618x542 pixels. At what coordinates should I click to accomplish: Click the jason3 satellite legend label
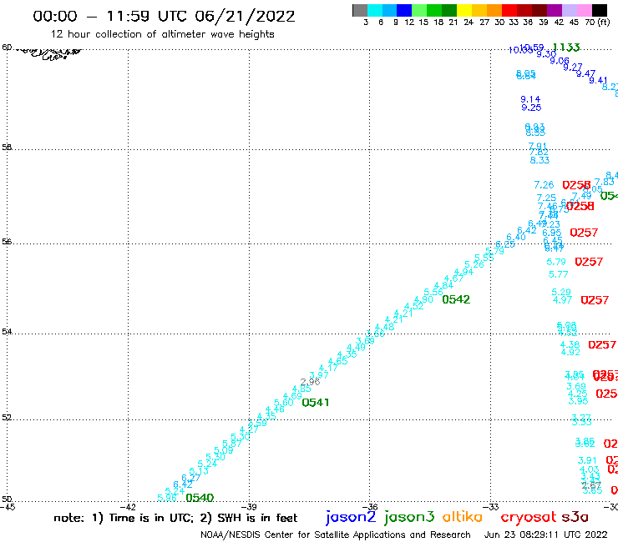[x=409, y=518]
